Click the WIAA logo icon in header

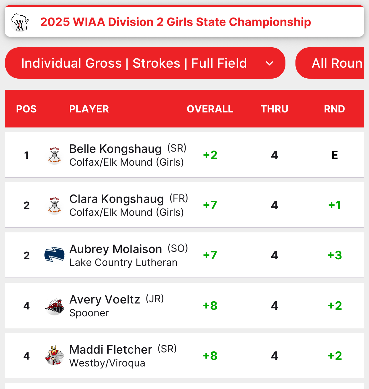[x=20, y=22]
